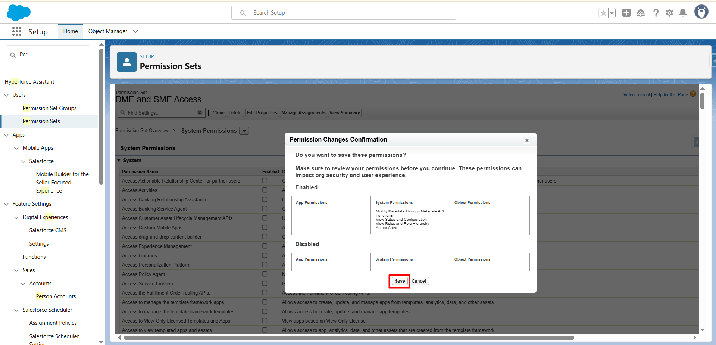Cancel the permission changes dialog
The height and width of the screenshot is (345, 716).
(419, 281)
